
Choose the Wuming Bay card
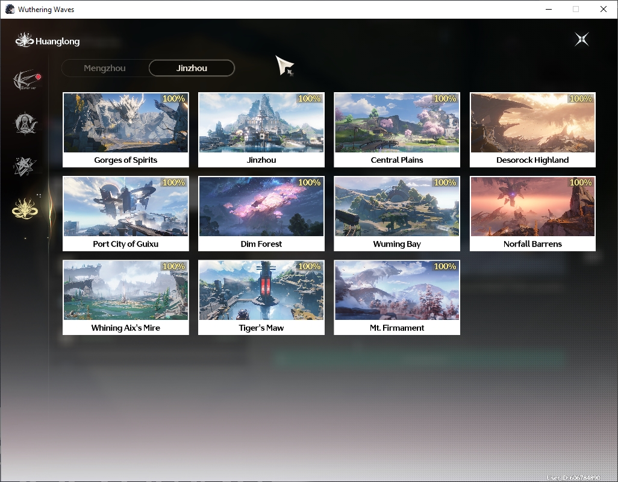pyautogui.click(x=397, y=214)
